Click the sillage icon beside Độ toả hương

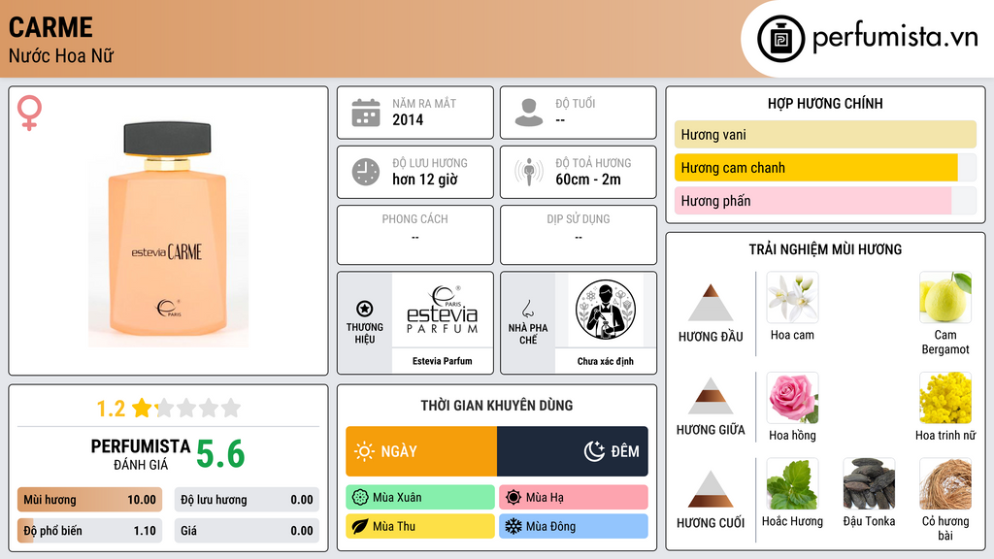tap(529, 172)
